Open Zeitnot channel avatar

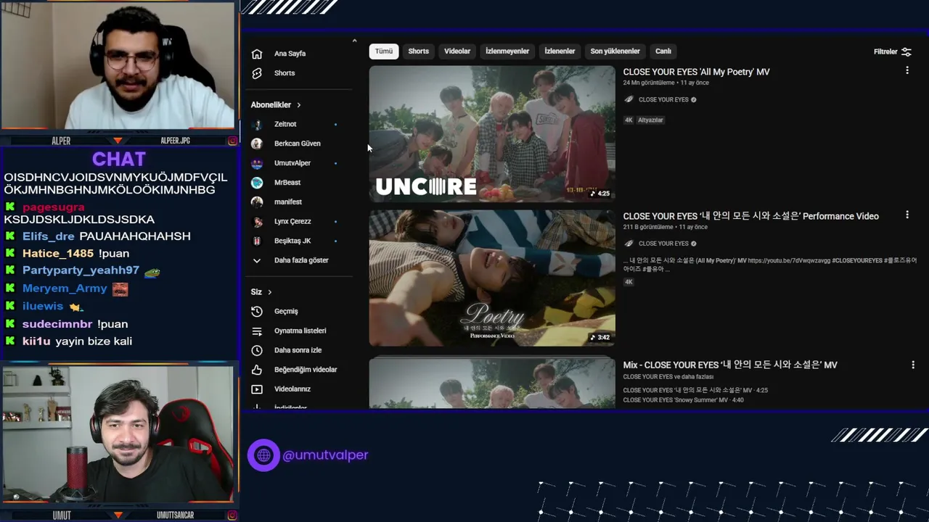(256, 124)
